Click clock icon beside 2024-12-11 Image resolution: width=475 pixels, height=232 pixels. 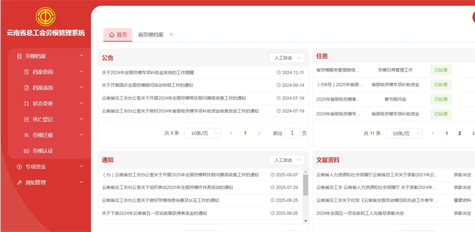tap(278, 72)
